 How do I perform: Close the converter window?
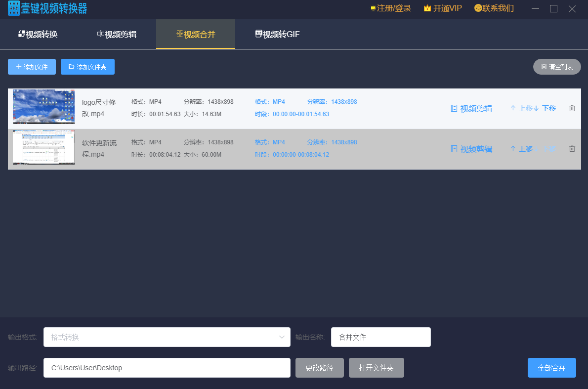(572, 8)
